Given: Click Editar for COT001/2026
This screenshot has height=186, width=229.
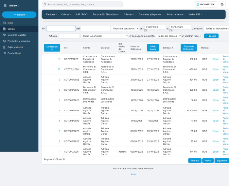Looking at the screenshot, I should point(216,152).
